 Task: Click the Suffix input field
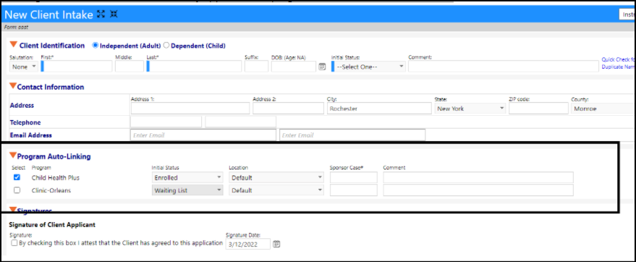coord(256,67)
